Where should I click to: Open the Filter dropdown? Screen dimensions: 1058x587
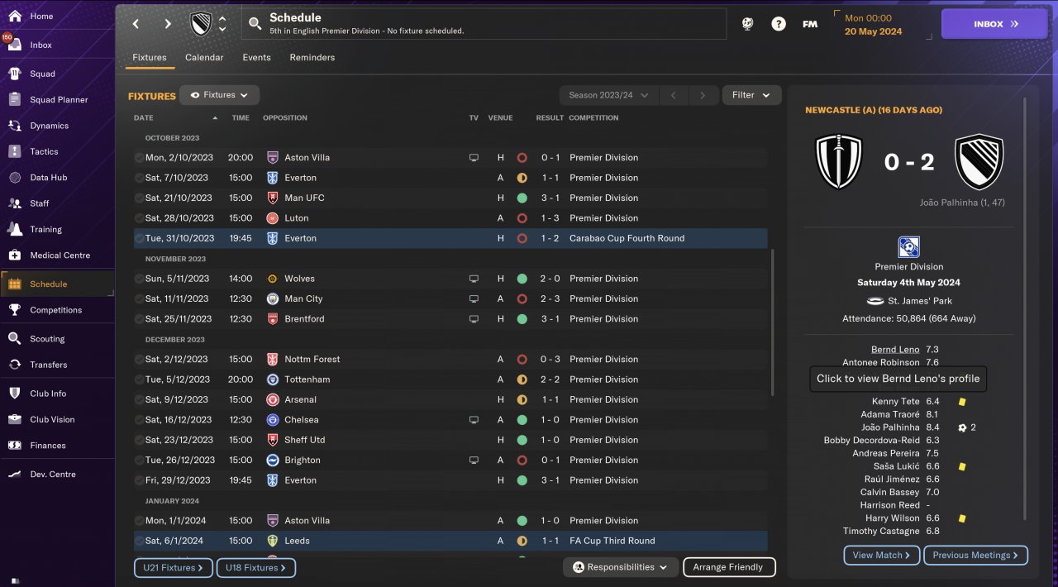pyautogui.click(x=751, y=95)
